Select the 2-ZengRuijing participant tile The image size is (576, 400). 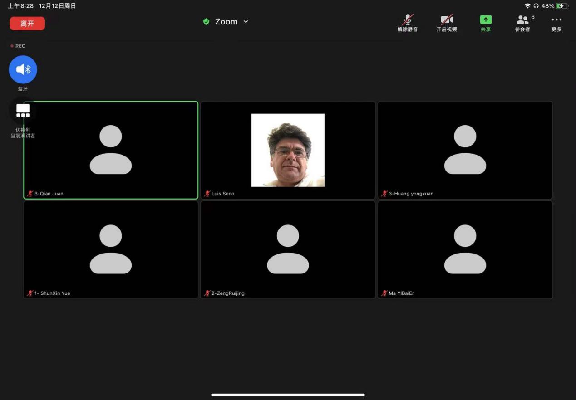point(288,249)
